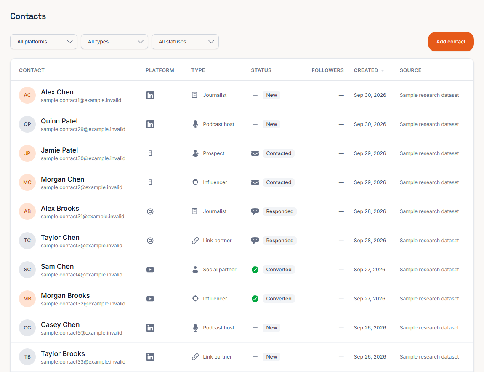This screenshot has height=372, width=484.
Task: Click email sample.contact5@example.invalid
Action: [82, 333]
